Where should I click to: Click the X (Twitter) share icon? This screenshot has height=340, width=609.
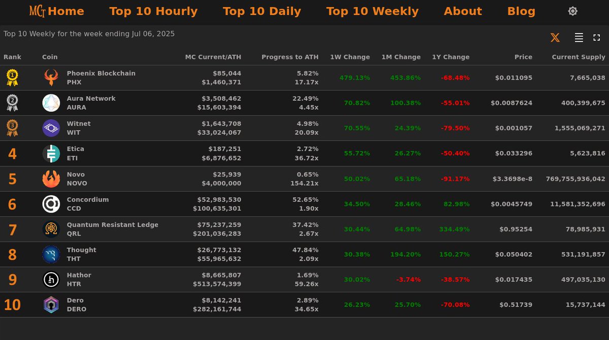pyautogui.click(x=555, y=38)
